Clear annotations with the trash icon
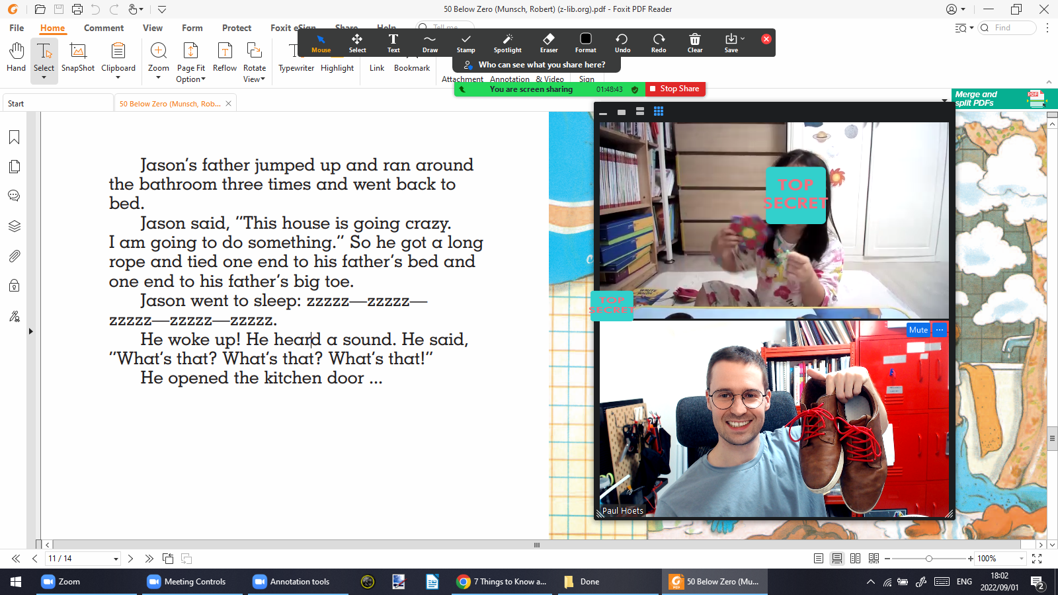 694,43
